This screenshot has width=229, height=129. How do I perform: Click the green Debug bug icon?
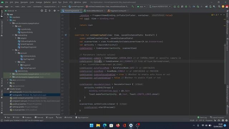(186, 6)
